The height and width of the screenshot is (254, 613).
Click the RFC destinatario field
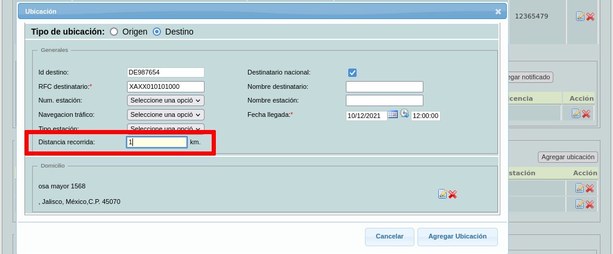pyautogui.click(x=166, y=87)
